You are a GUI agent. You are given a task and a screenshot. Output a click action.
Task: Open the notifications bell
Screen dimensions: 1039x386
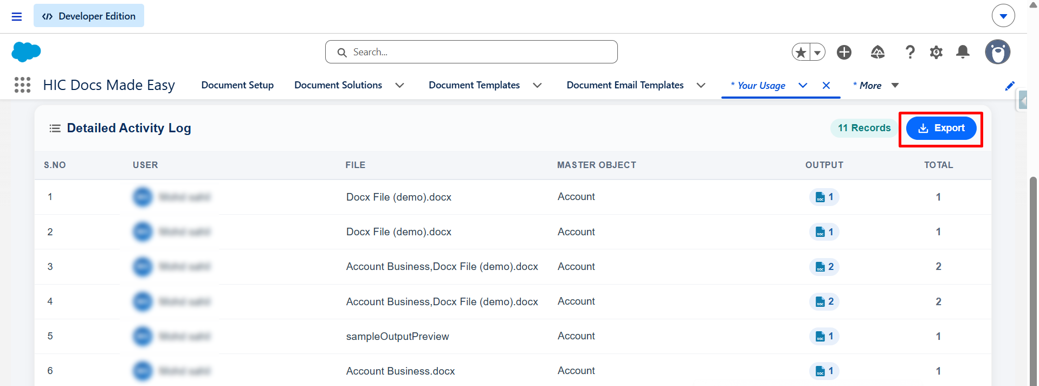963,52
